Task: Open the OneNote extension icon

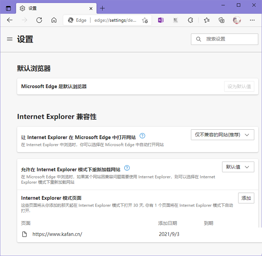Action: pos(161,20)
